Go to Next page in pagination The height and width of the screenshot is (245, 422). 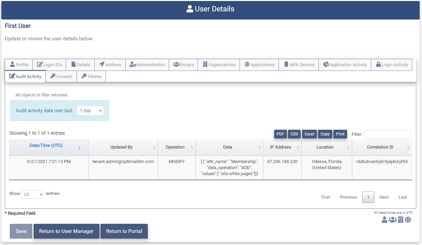pos(384,197)
